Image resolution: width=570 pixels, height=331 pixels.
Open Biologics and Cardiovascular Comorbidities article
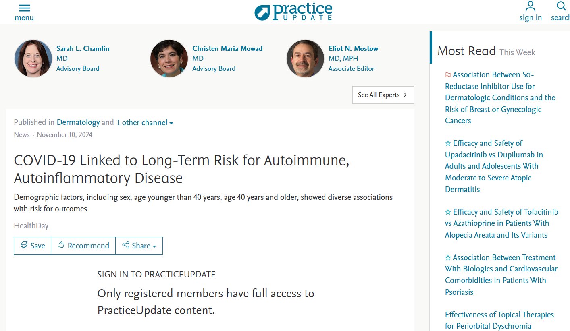[501, 275]
